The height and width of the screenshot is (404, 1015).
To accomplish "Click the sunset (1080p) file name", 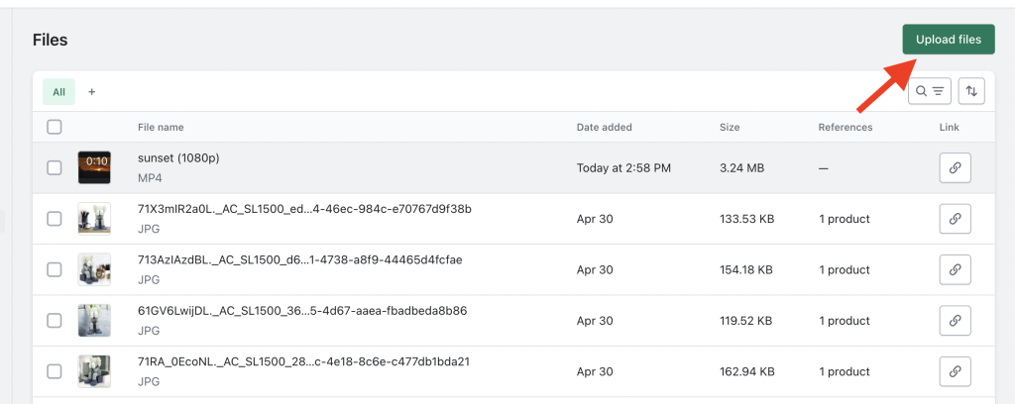I will point(178,157).
